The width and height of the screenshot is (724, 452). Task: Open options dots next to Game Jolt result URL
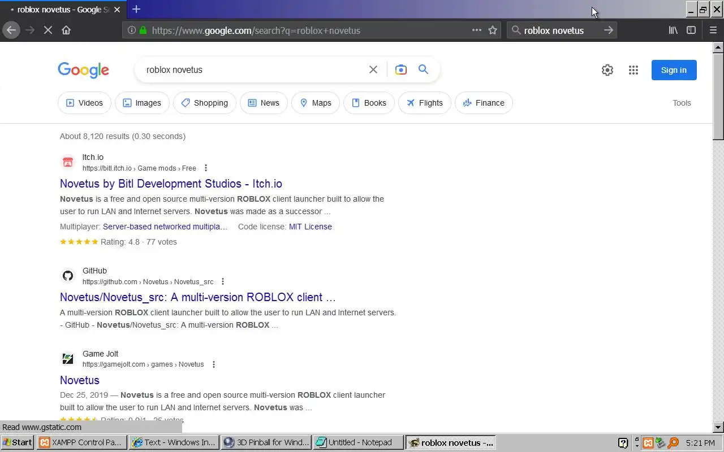[x=214, y=364]
